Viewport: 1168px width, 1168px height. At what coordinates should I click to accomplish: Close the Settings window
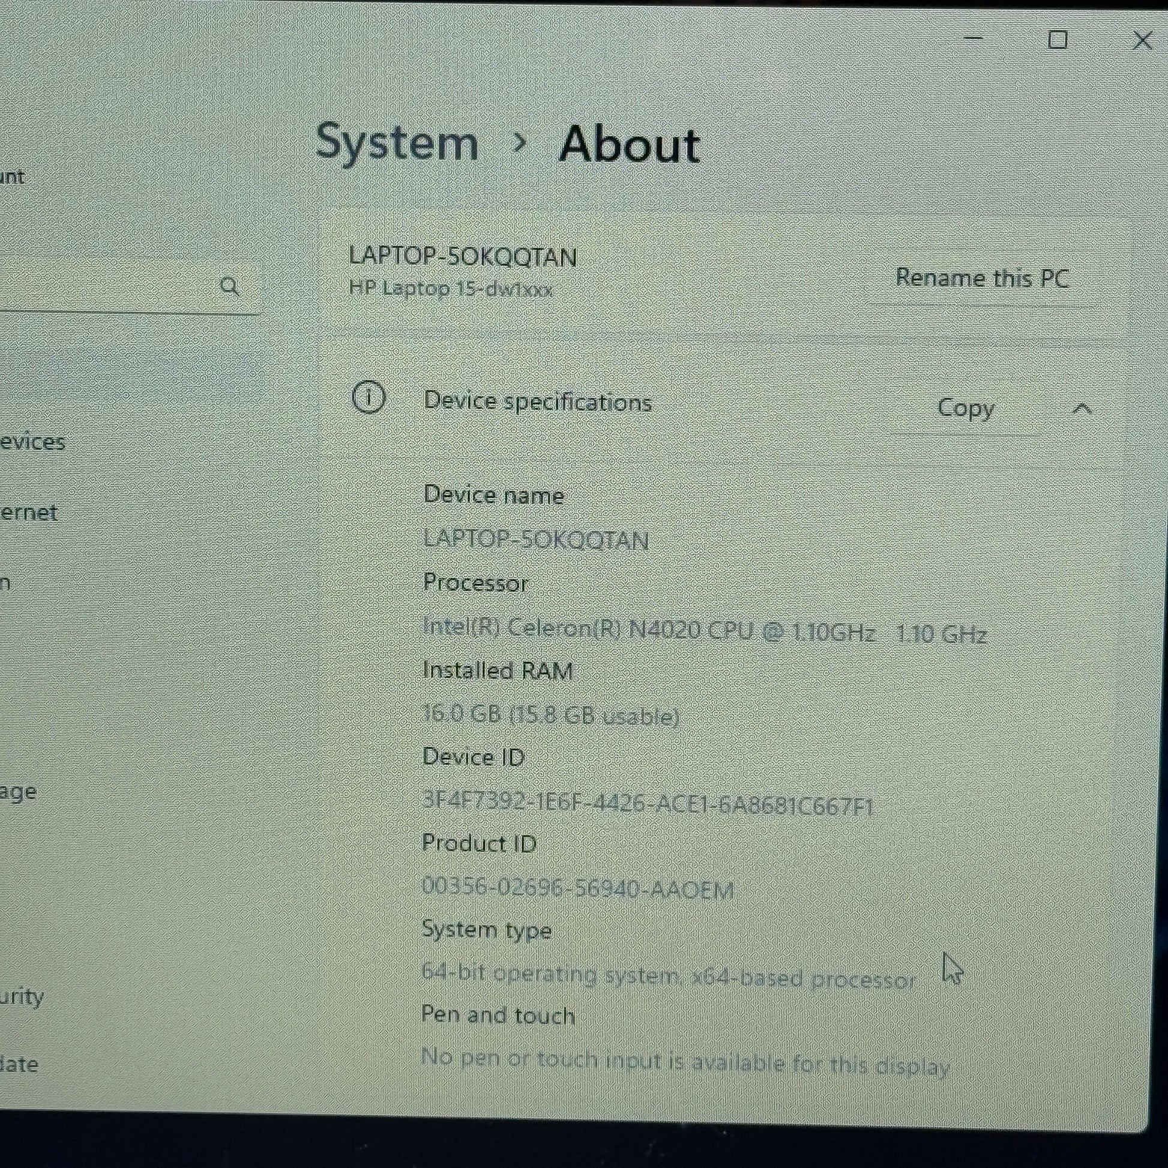tap(1142, 40)
